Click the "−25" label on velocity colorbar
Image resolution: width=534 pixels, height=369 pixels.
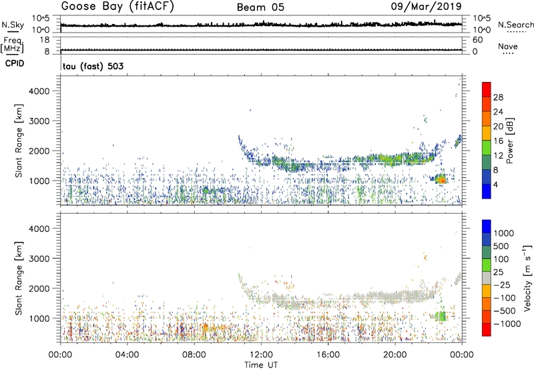[502, 284]
